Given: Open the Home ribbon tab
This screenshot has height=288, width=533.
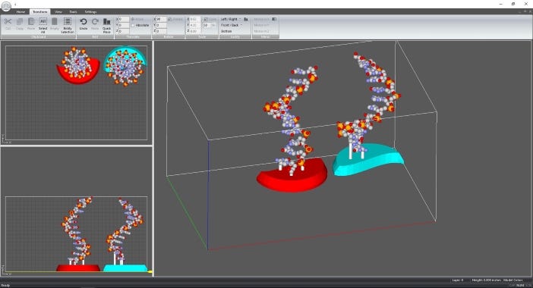Looking at the screenshot, I should pos(20,12).
